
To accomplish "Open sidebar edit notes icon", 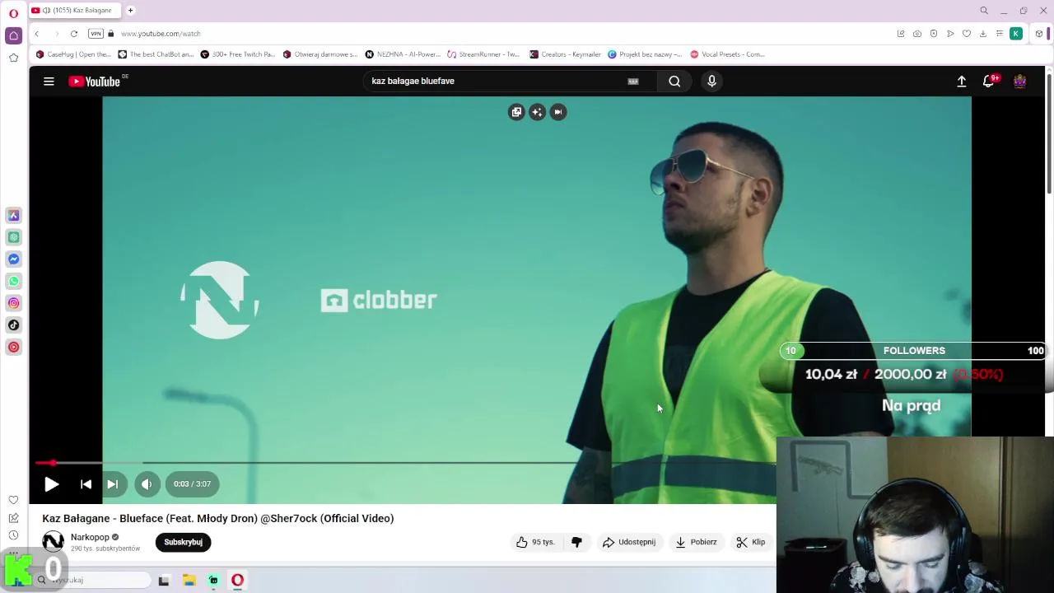I will [x=13, y=518].
